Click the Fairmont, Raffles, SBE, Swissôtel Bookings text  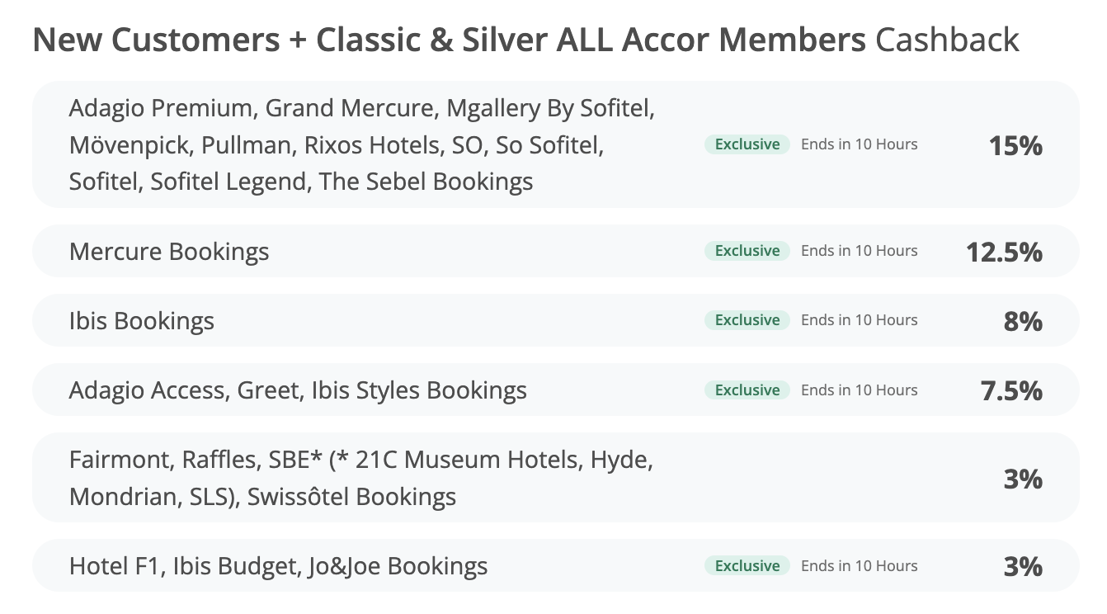pyautogui.click(x=360, y=479)
